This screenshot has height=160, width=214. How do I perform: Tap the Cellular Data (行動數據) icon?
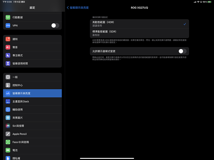[x=8, y=17]
